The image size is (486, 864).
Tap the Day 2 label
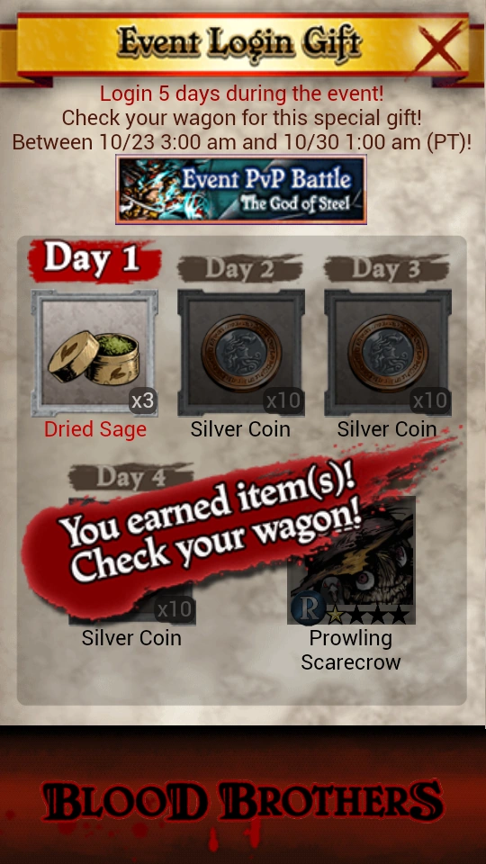coord(239,268)
